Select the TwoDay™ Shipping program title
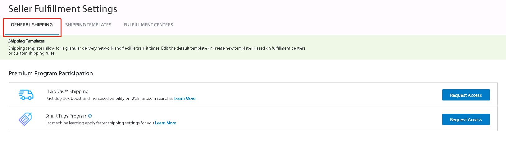 (x=68, y=91)
